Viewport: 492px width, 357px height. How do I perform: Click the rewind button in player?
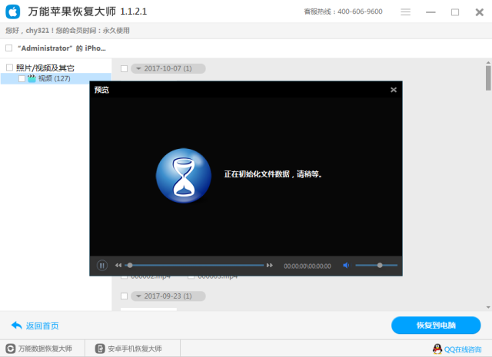coord(118,266)
